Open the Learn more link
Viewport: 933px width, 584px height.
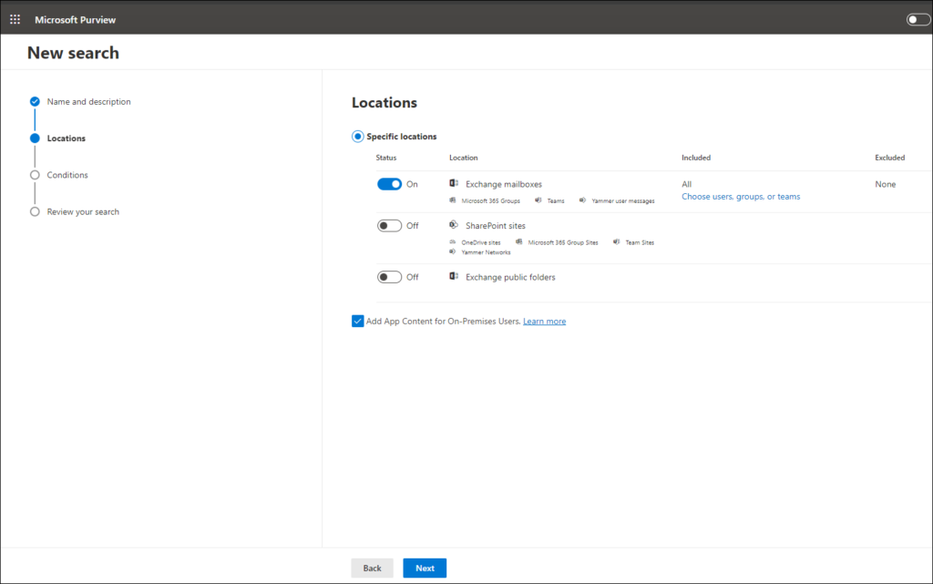[x=545, y=321]
